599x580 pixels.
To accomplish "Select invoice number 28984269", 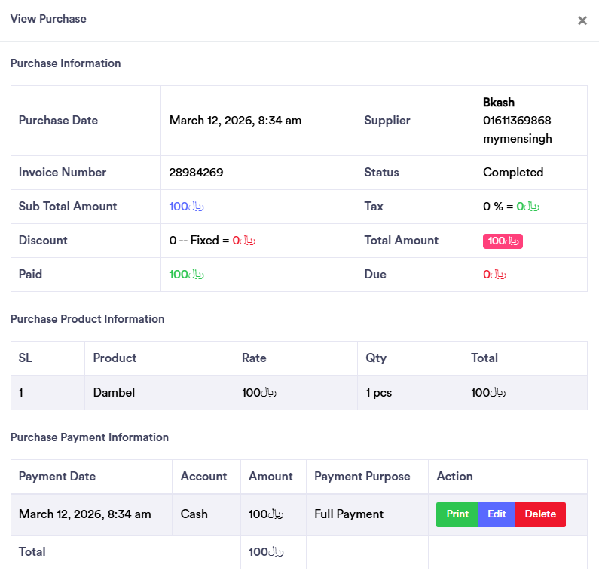I will [x=196, y=173].
